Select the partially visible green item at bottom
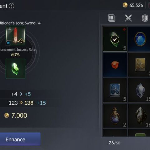The image size is (150, 150). [x=140, y=135]
